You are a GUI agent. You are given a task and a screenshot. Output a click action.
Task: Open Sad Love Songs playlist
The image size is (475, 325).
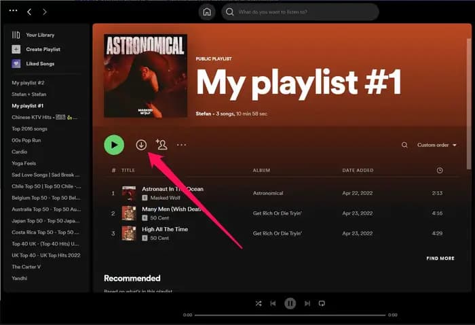[x=45, y=175]
